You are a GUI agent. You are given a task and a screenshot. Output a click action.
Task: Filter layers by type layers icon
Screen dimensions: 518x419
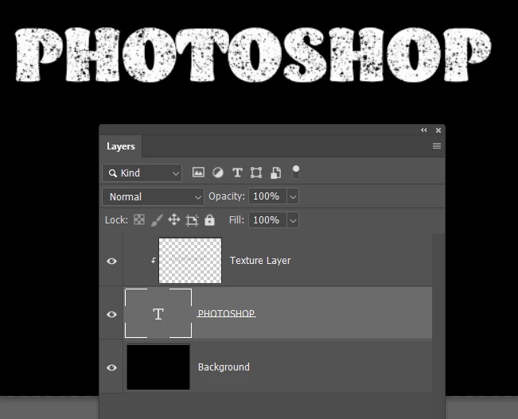[237, 173]
